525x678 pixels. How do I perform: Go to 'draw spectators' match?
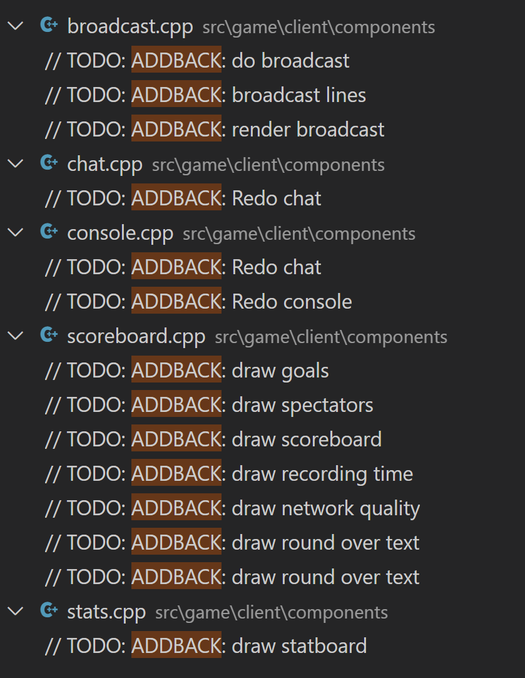(209, 404)
